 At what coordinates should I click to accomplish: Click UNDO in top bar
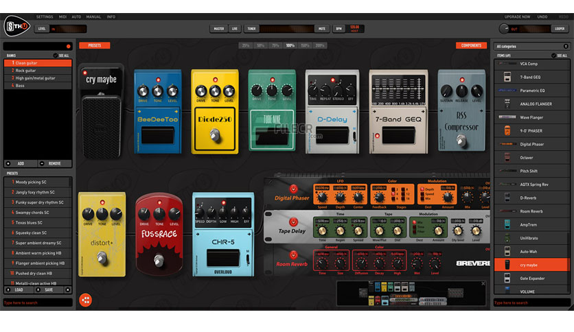point(542,17)
